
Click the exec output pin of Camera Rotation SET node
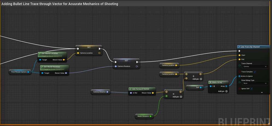tap(137, 62)
